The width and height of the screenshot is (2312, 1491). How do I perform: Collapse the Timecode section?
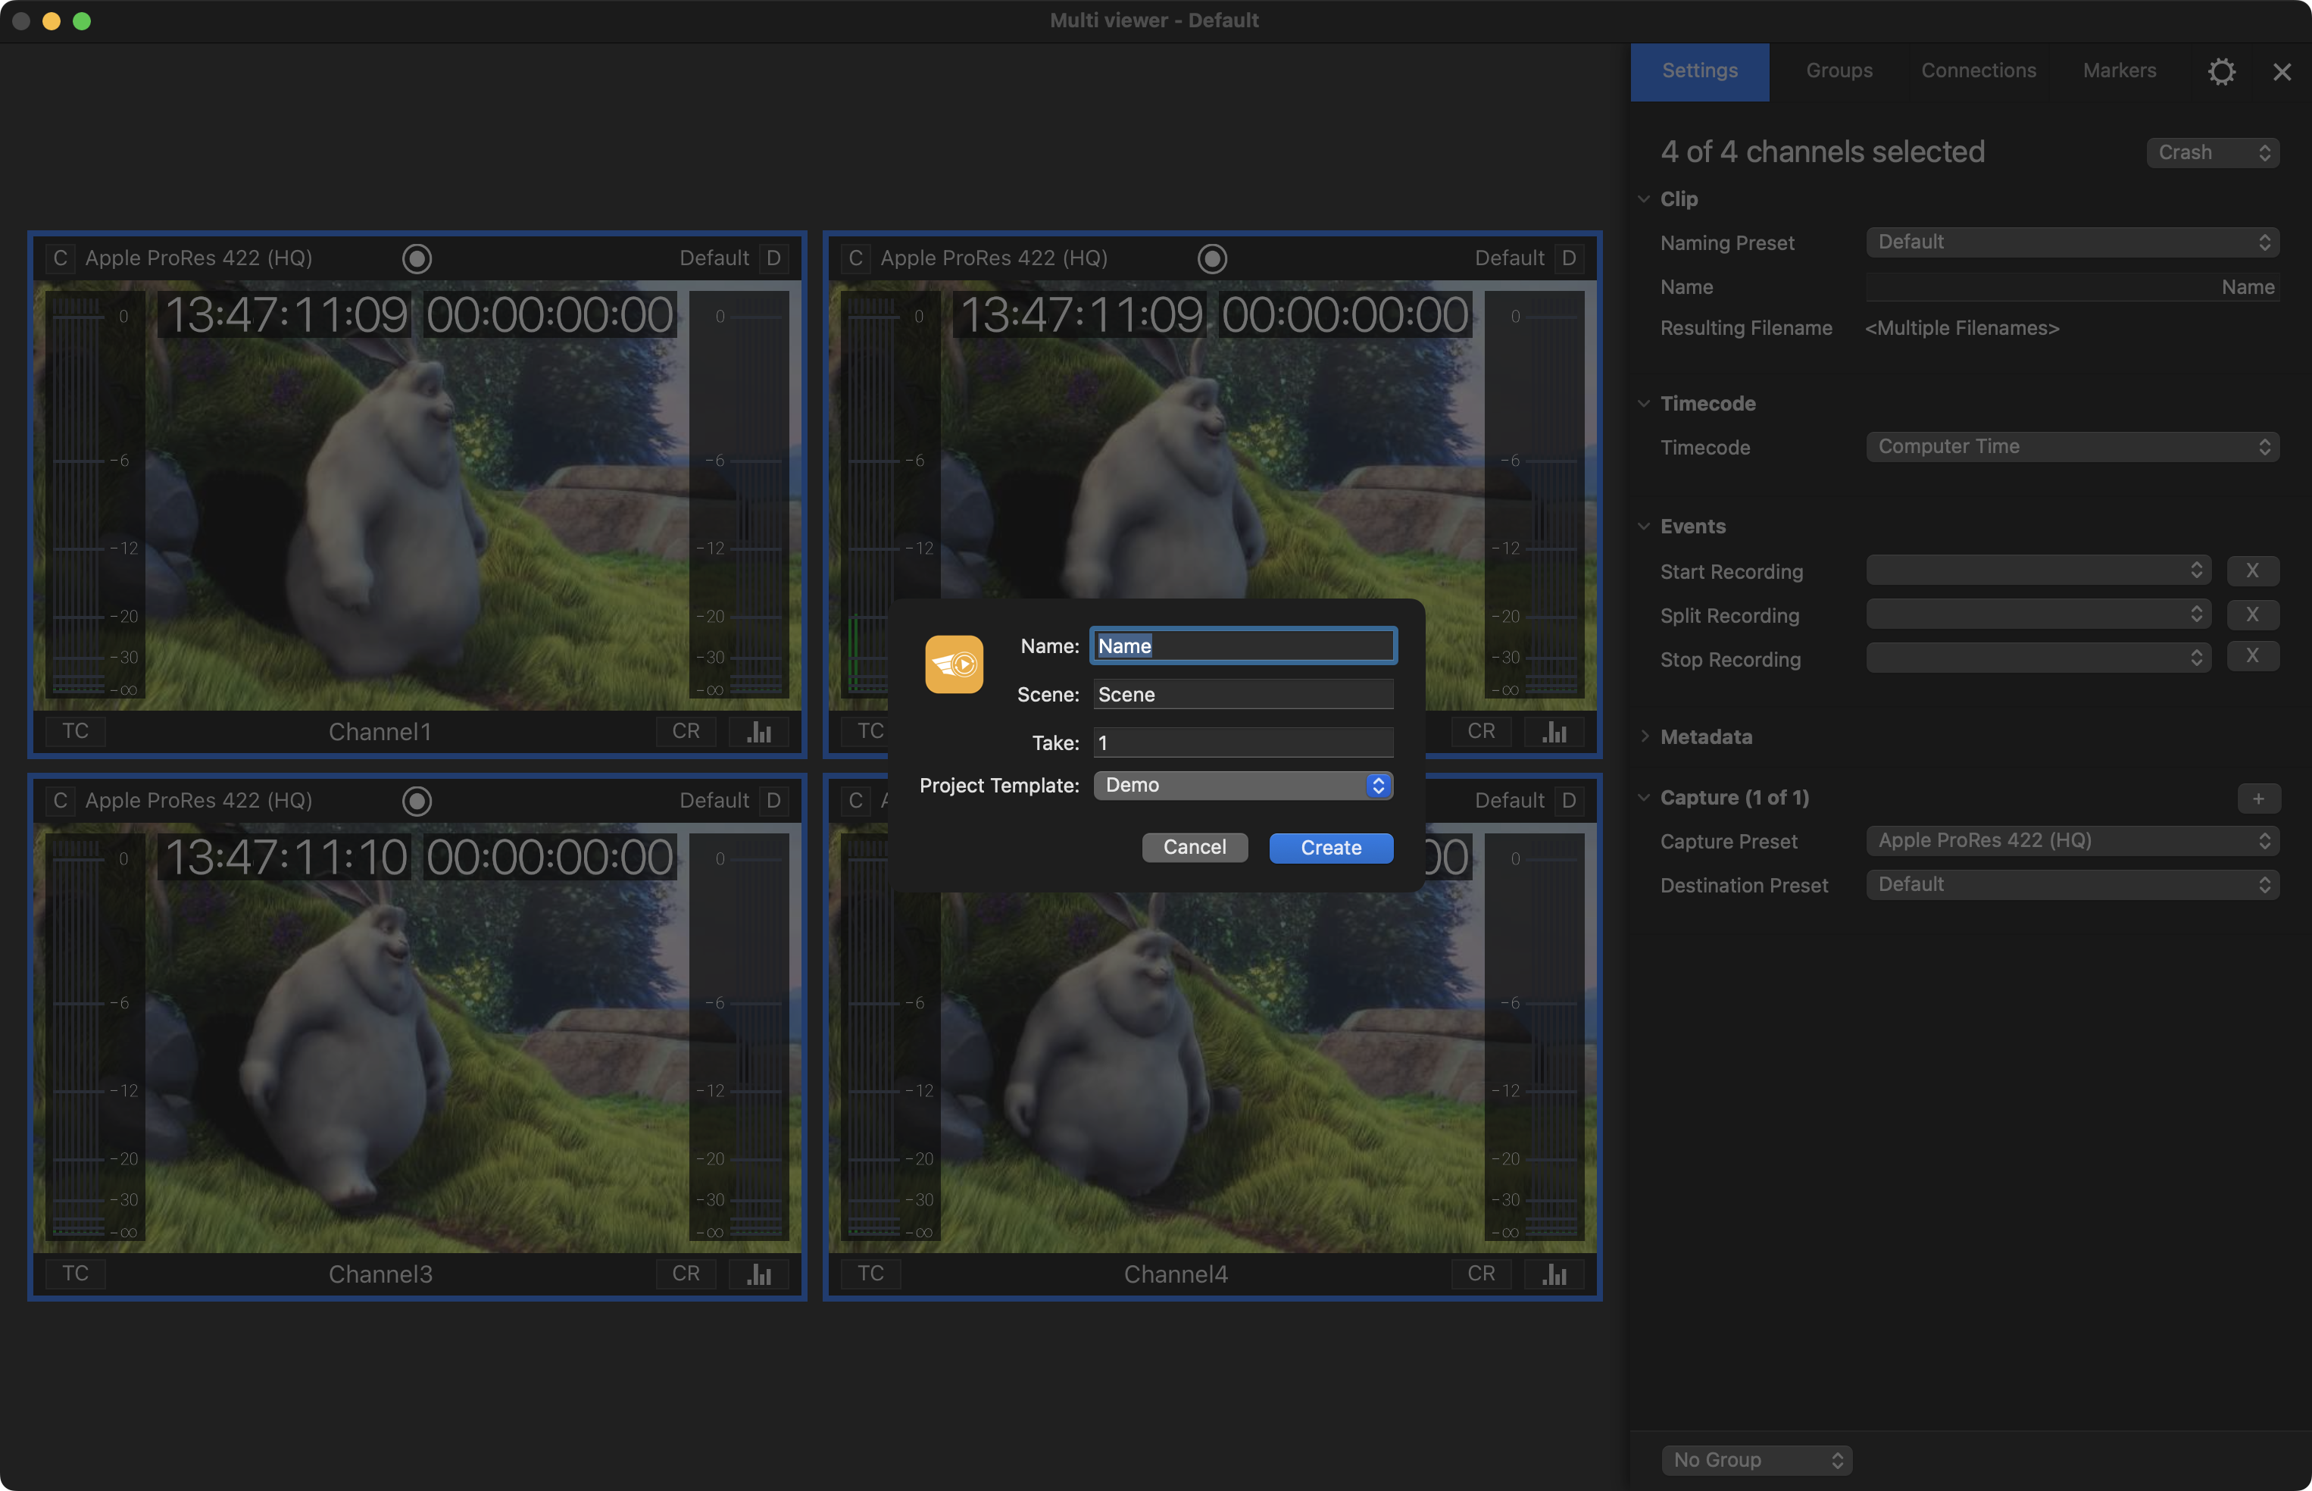[x=1645, y=404]
